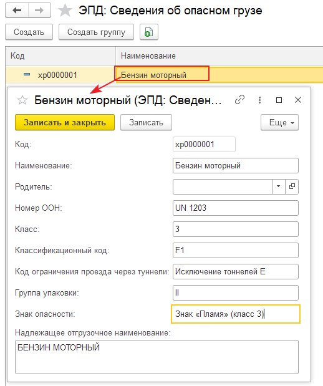Edit the tunnel restriction code field
The image size is (323, 386).
236,271
